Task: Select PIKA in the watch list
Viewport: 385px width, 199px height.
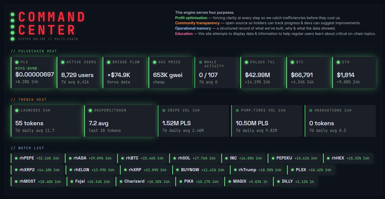Action: 199,181
